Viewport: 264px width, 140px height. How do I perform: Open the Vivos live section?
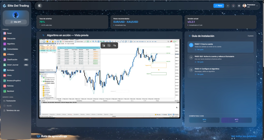tap(15, 75)
